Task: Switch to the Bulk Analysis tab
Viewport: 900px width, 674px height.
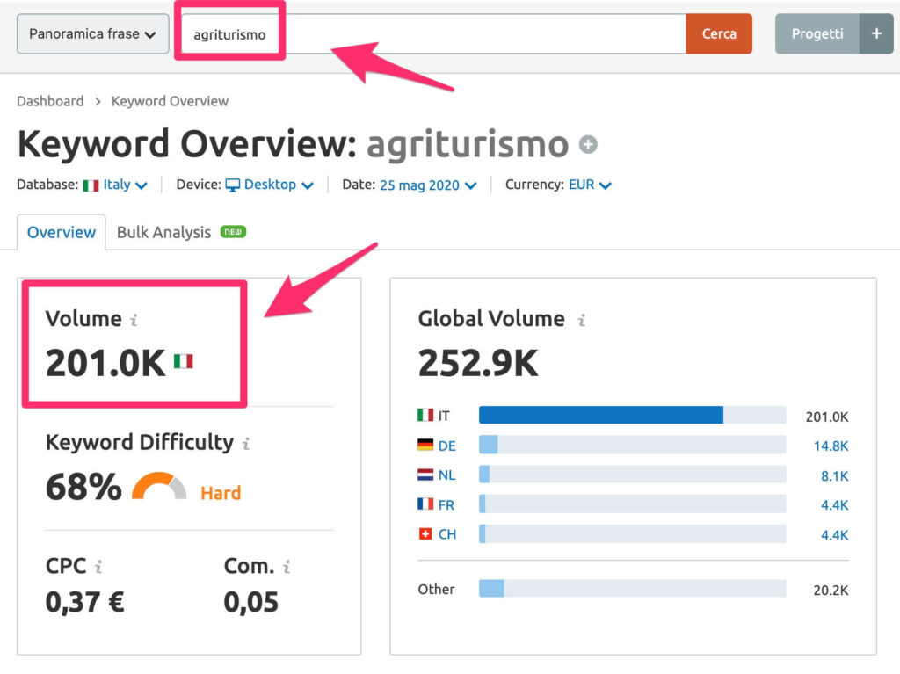Action: 163,232
